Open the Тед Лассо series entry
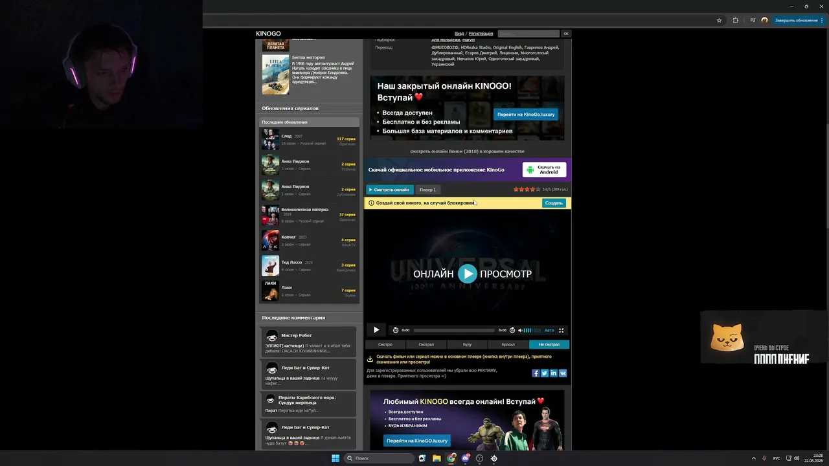This screenshot has width=829, height=466. (x=309, y=265)
